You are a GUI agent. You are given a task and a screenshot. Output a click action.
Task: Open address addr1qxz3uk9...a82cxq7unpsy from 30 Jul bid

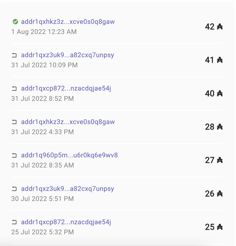pyautogui.click(x=68, y=188)
